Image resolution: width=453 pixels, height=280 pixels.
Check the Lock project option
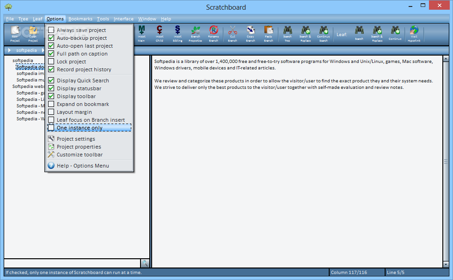(x=51, y=61)
